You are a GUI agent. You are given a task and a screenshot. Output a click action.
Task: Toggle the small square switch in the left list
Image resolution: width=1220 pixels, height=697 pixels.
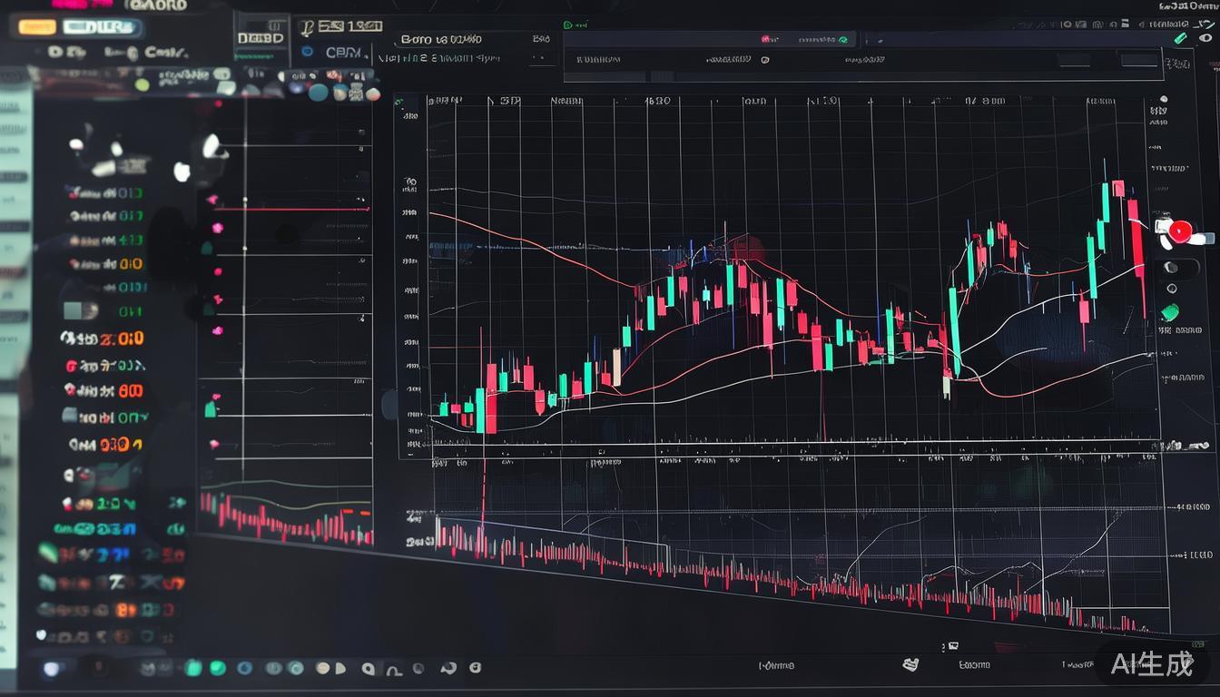point(79,310)
